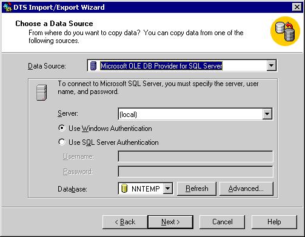
Task: Click the Choose a Data Source heading
Action: (x=54, y=24)
